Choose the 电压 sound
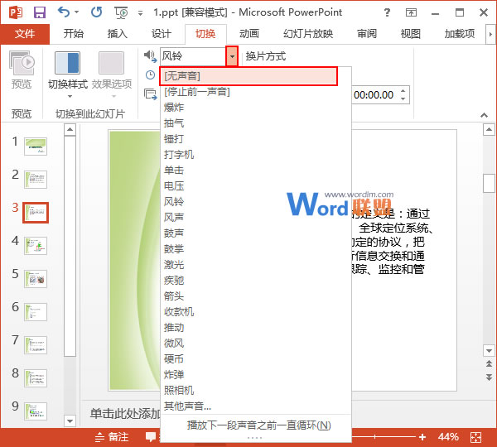The width and height of the screenshot is (497, 447). 256,186
